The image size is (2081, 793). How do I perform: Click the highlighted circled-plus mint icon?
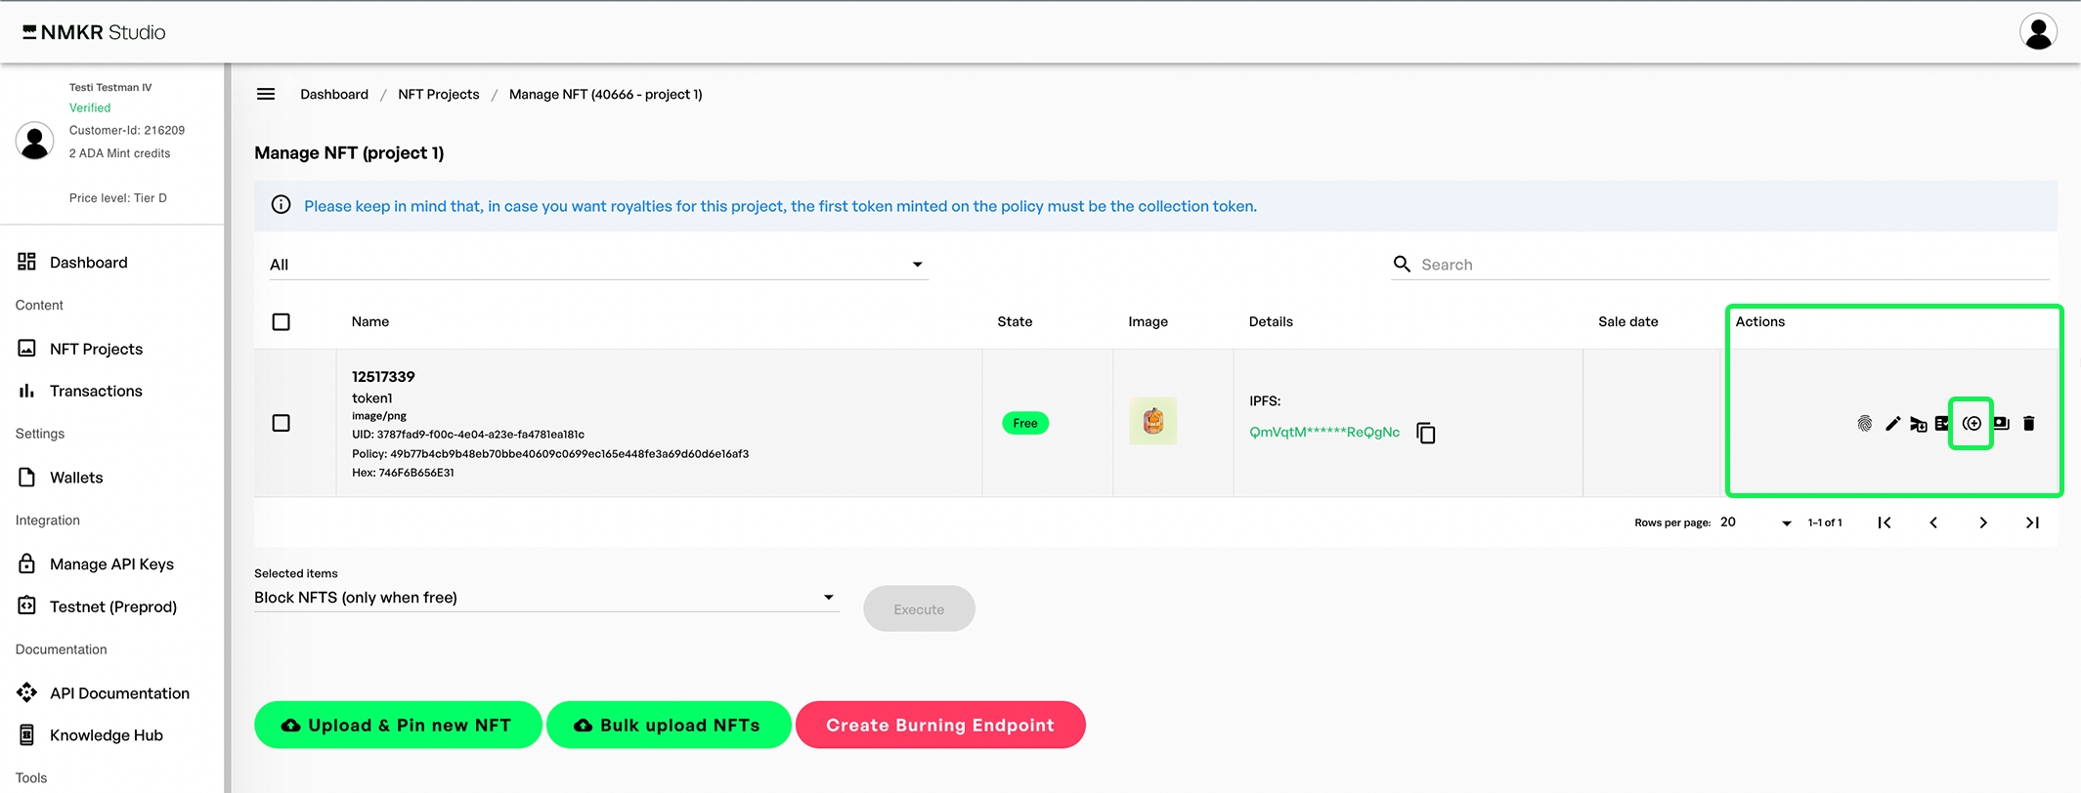(x=1972, y=423)
